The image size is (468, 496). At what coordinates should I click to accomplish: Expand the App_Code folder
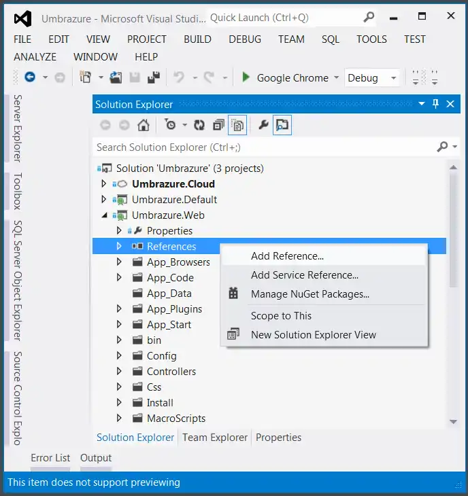(119, 277)
